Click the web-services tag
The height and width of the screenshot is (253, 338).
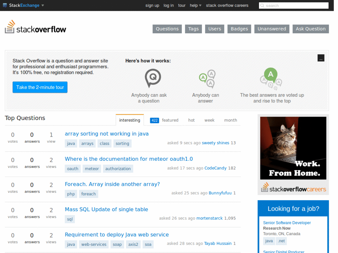(94, 244)
